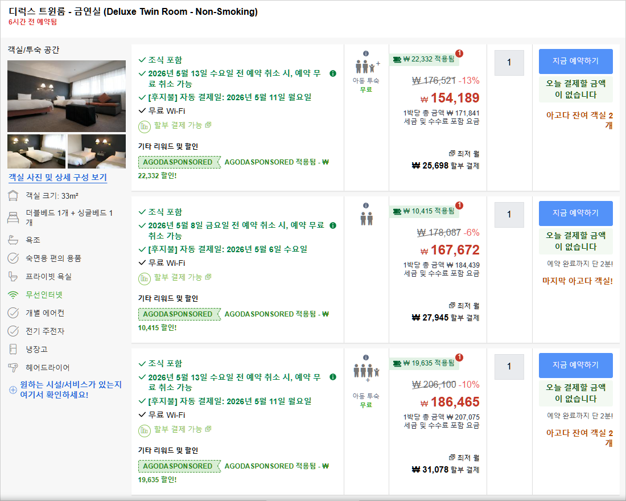Image resolution: width=626 pixels, height=501 pixels.
Task: Click installment icon in ₩186,465 offer
Action: coord(144,430)
